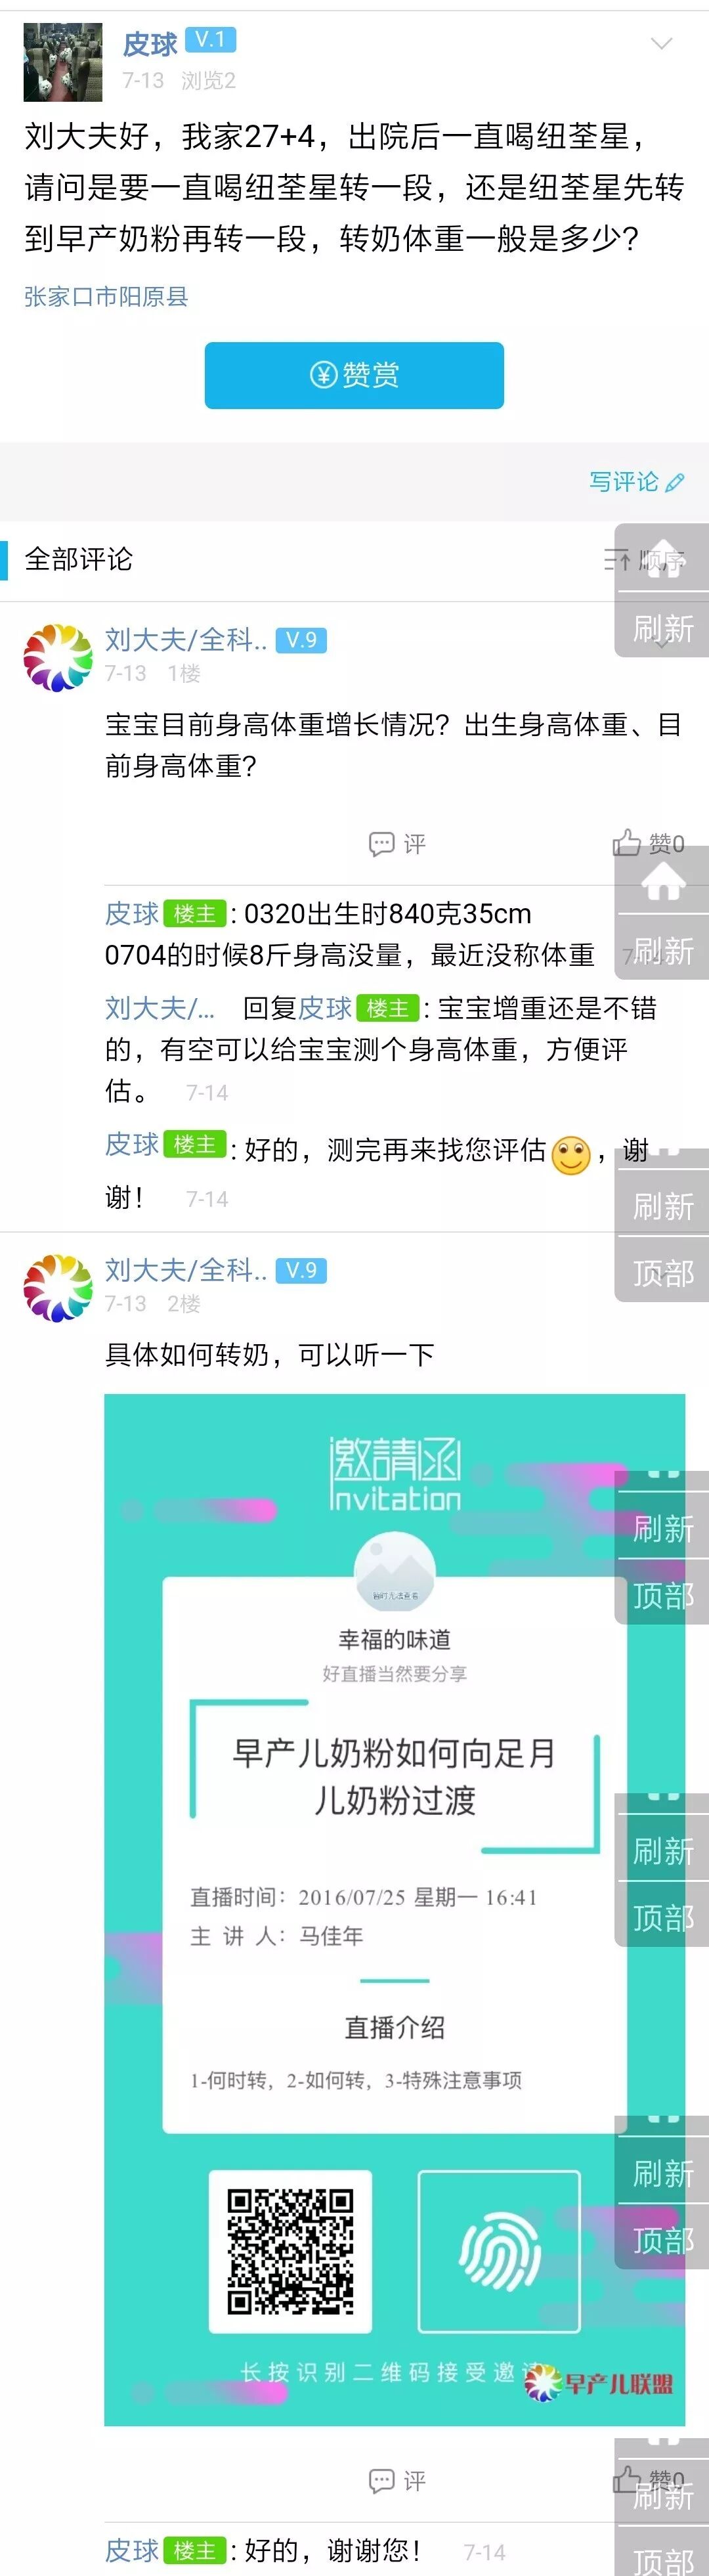Like the 1楼 comment with thumbs-up icon
Viewport: 709px width, 2576px height.
pyautogui.click(x=627, y=843)
